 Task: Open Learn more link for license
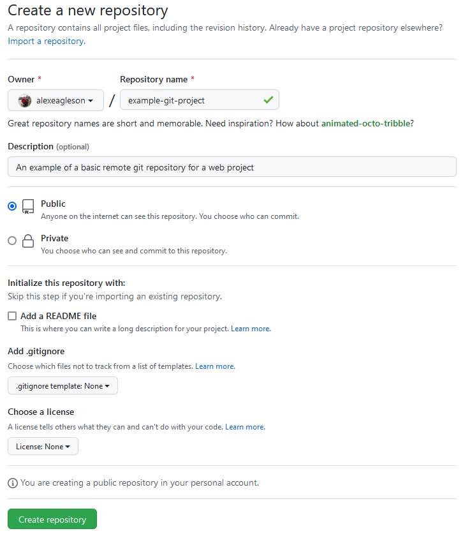click(x=245, y=427)
